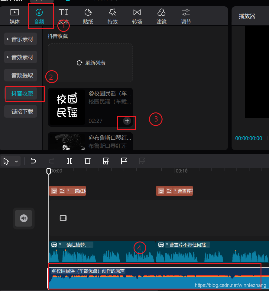The height and width of the screenshot is (291, 269).
Task: Select the 曹雪芹 subtitle clip
Action: [174, 191]
